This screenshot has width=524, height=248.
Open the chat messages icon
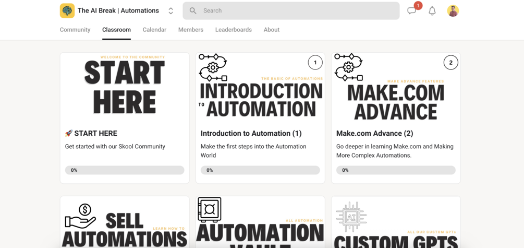click(x=412, y=11)
